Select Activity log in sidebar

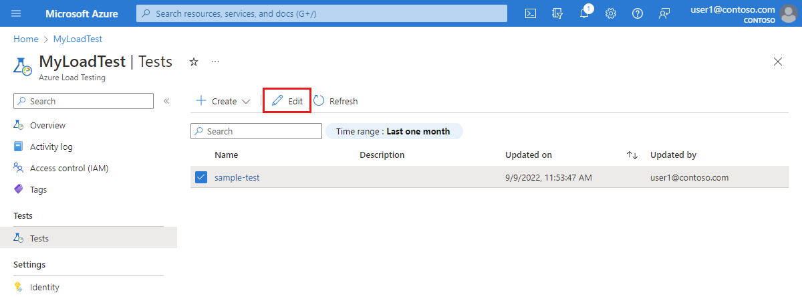click(51, 146)
